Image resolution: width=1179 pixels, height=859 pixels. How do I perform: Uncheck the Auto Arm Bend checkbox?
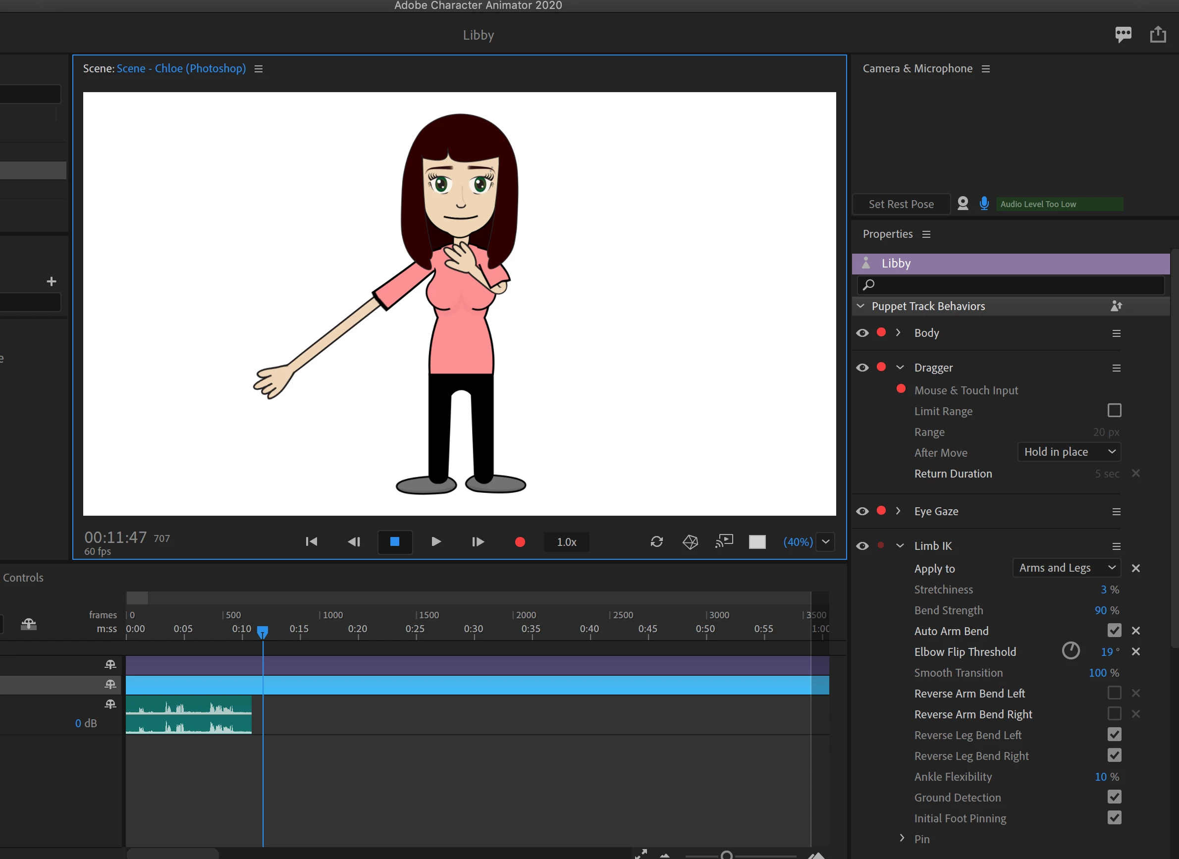(1114, 630)
